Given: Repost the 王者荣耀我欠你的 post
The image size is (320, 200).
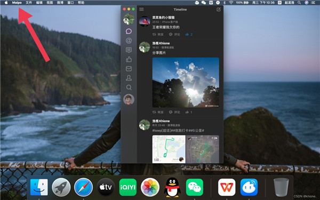Looking at the screenshot, I should [x=158, y=35].
